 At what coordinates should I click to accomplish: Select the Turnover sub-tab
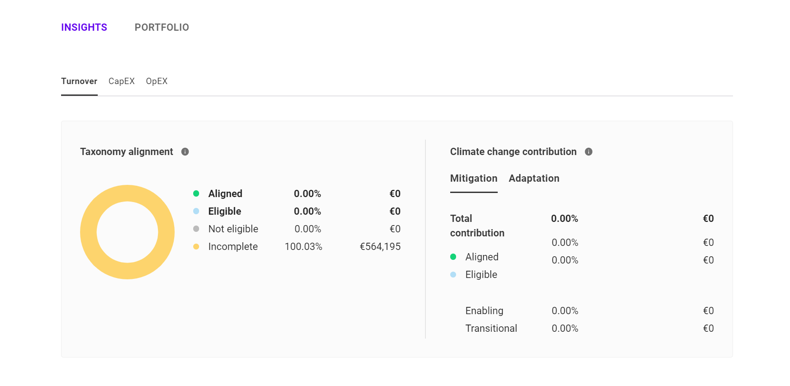tap(79, 81)
